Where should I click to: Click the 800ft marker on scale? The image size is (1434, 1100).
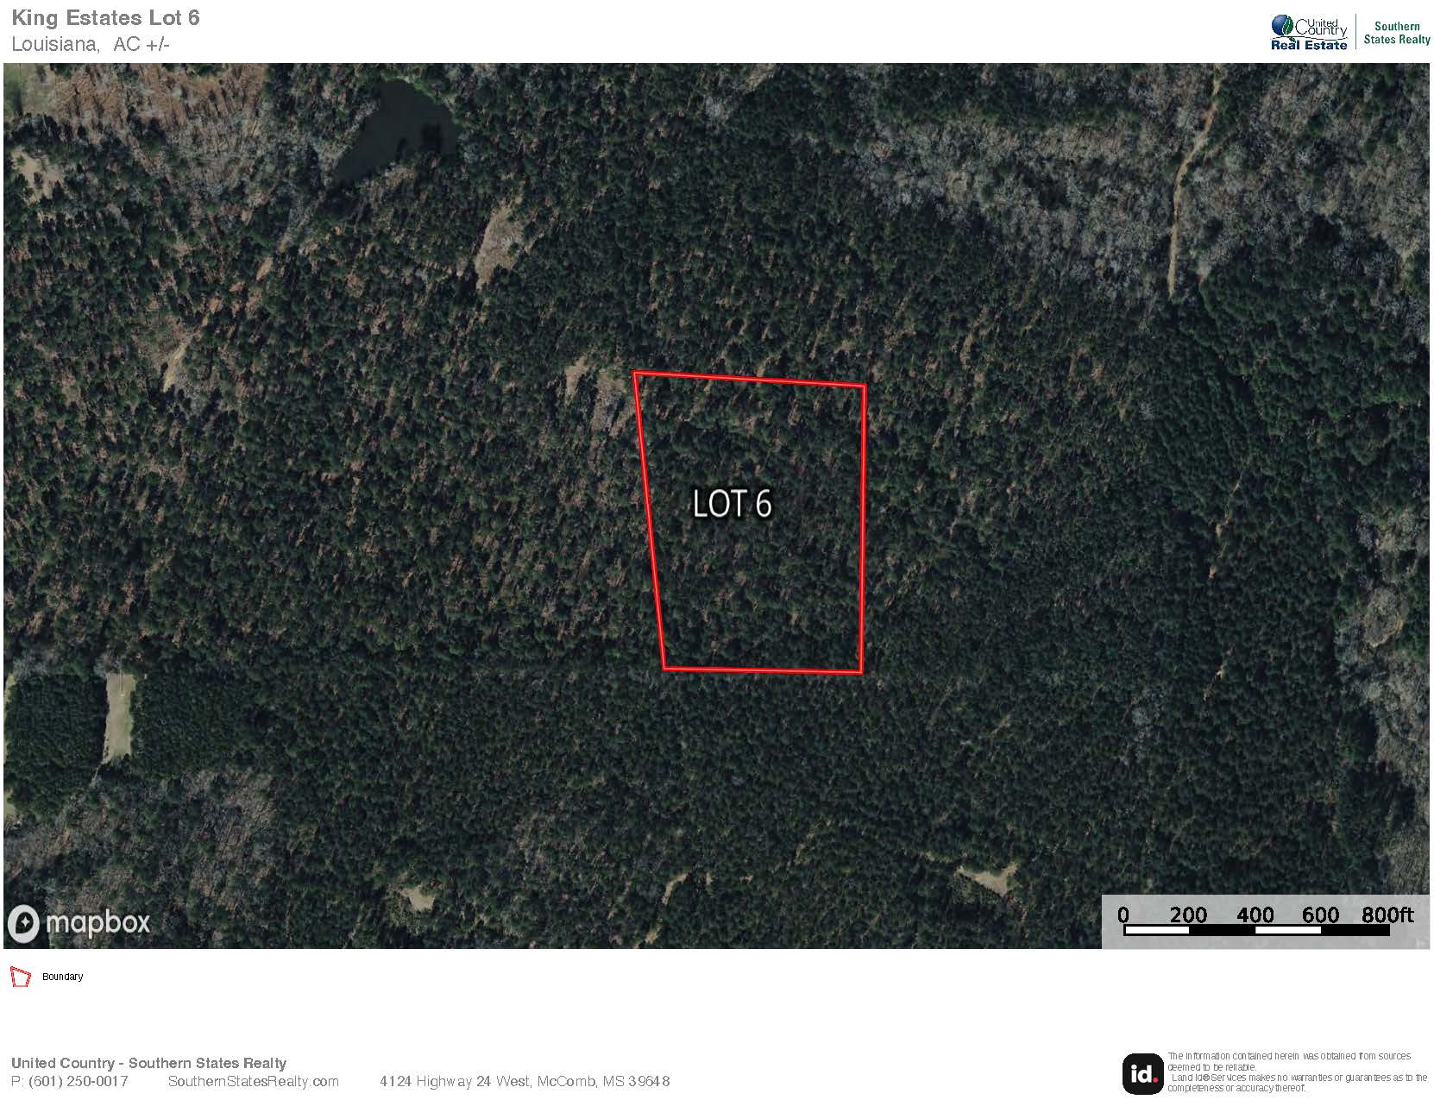coord(1387,915)
